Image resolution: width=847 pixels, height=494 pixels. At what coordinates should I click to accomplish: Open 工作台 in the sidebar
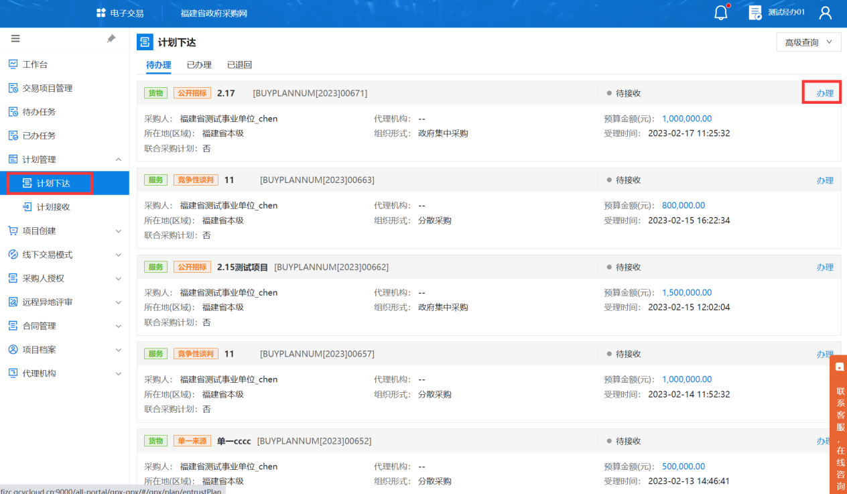64,64
